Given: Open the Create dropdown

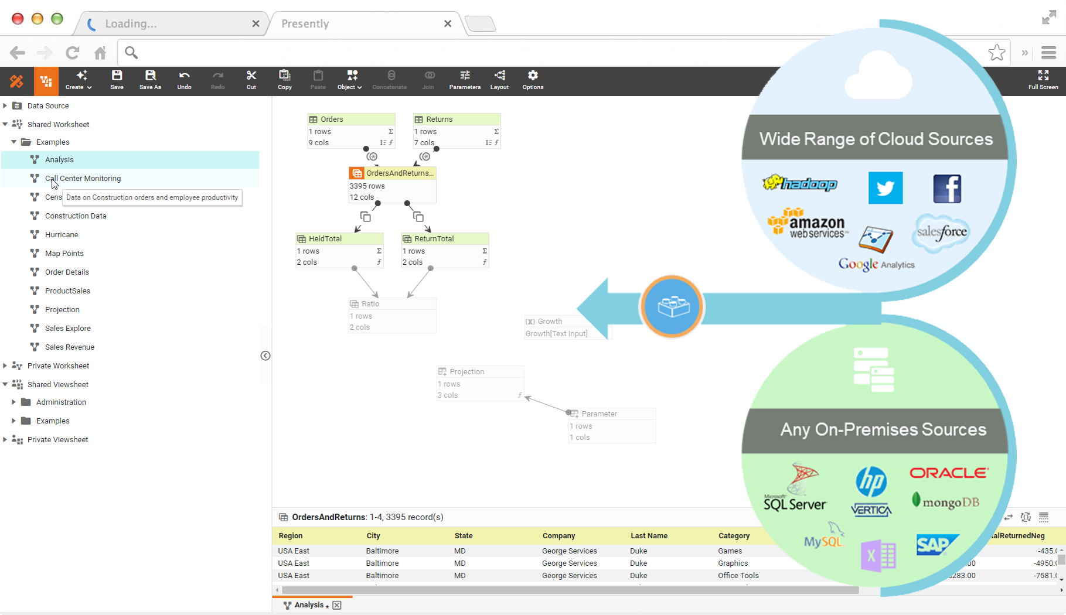Looking at the screenshot, I should point(79,80).
